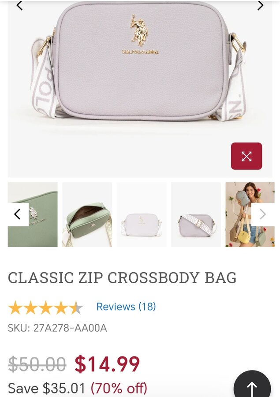Viewport: 280px width, 397px height.
Task: Go to previous product image arrow
Action: 19,6
